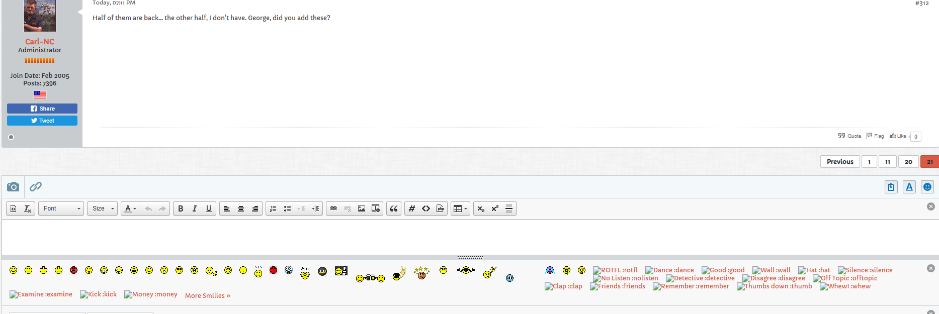
Task: Toggle Italic formatting
Action: 195,208
